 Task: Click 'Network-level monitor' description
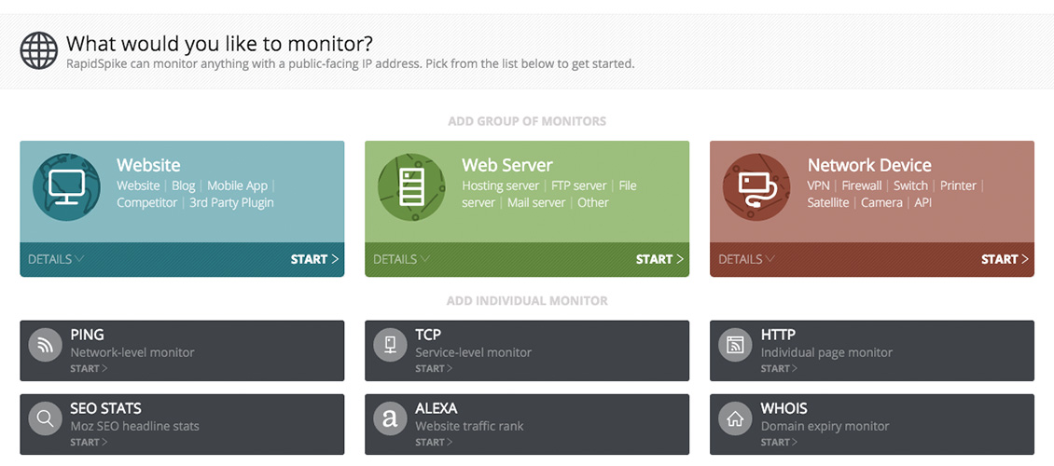point(132,352)
